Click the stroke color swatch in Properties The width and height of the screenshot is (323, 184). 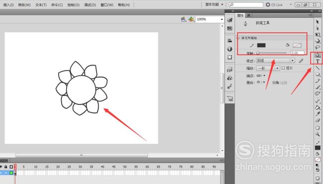pos(261,45)
